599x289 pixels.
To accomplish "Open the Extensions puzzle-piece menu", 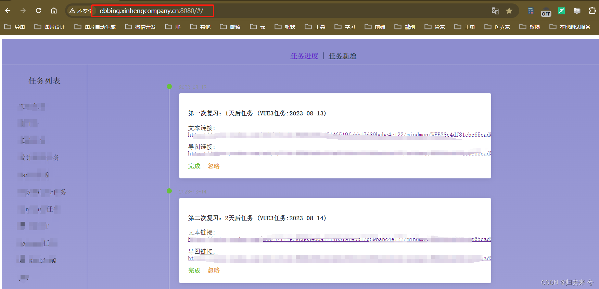I will pyautogui.click(x=592, y=11).
